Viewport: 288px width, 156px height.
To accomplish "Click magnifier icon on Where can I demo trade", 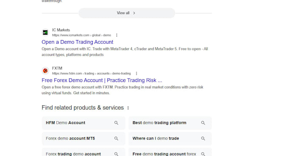I will 203,138.
